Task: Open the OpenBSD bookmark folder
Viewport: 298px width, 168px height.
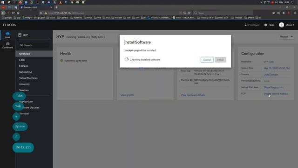Action: [x=63, y=18]
